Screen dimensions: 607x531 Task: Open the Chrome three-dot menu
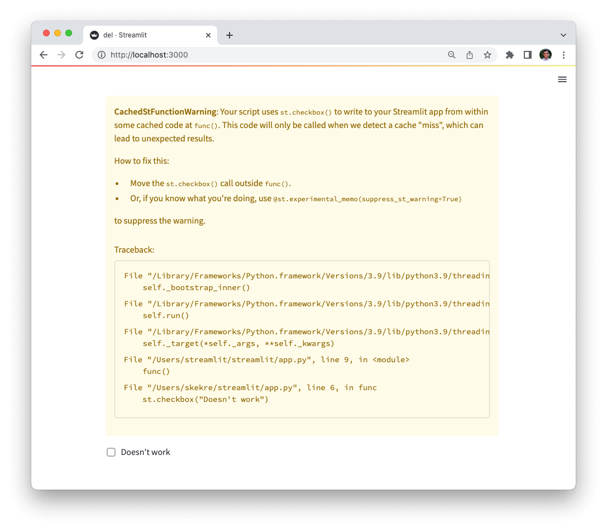(x=563, y=55)
